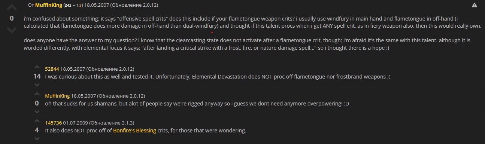The width and height of the screenshot is (485, 144).
Task: Open profile of user 52844
Action: coord(52,69)
